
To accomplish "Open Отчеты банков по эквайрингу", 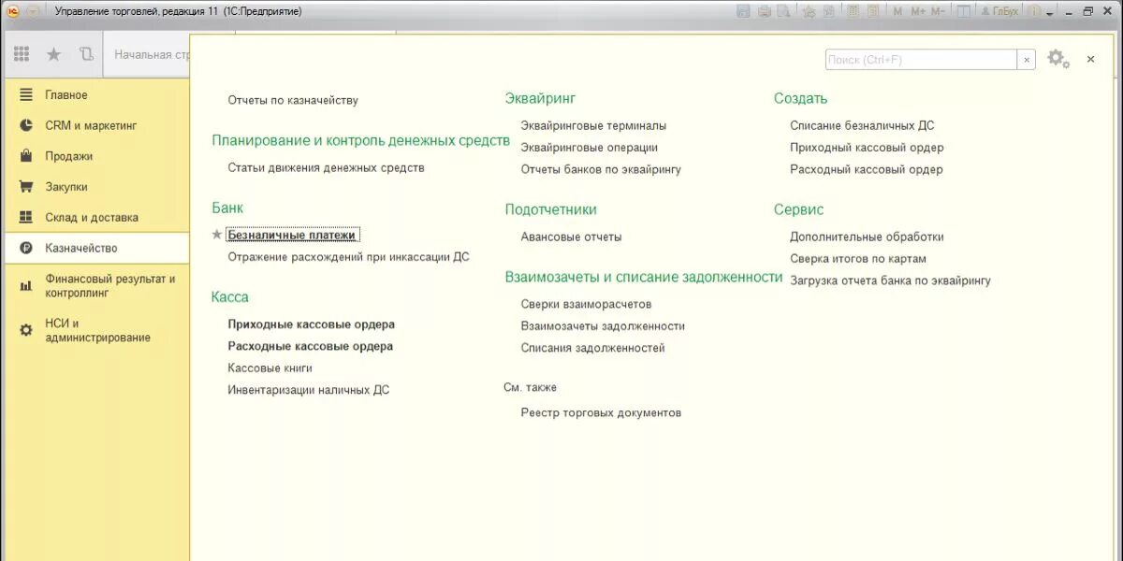I will pos(601,170).
